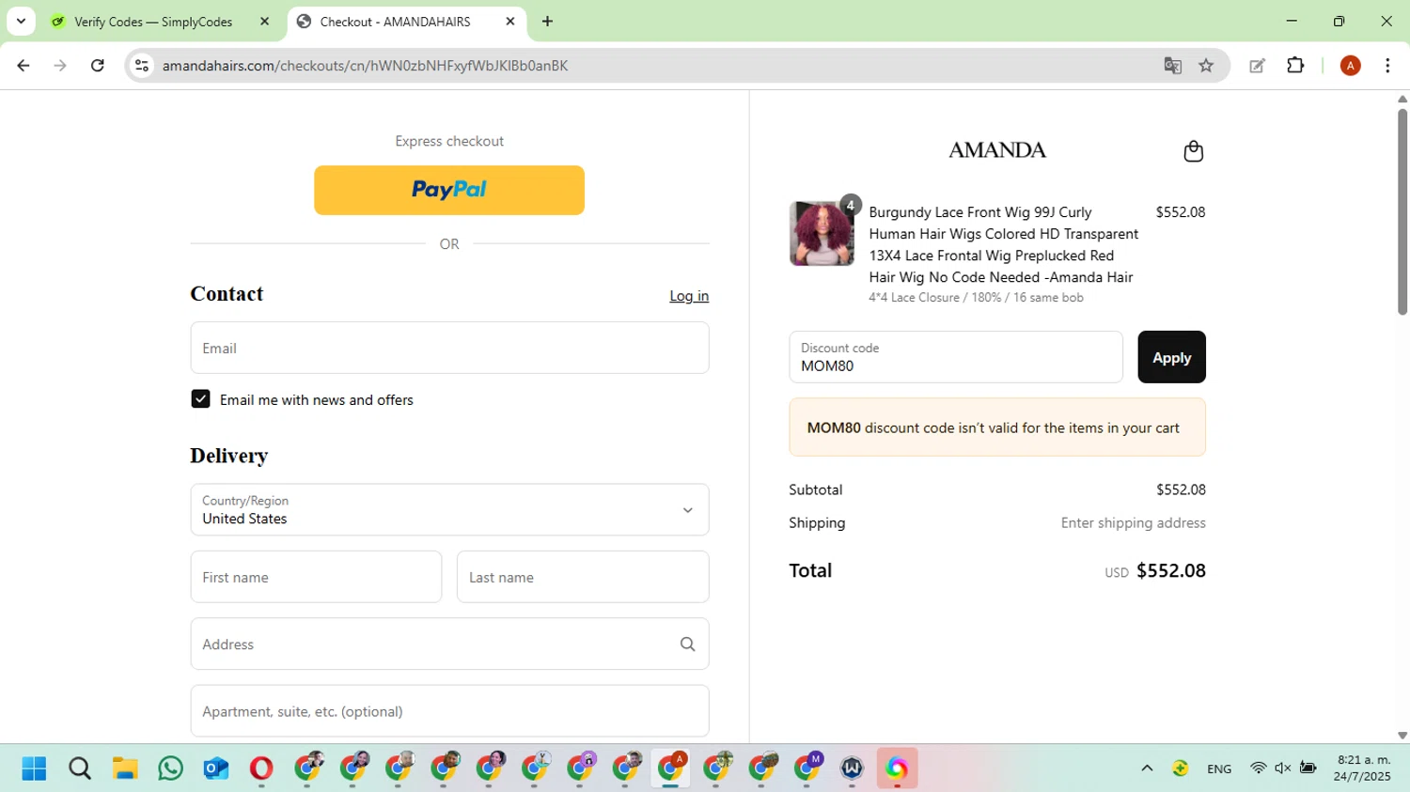The image size is (1410, 792).
Task: Select the Checkout - AMANDAHAIRS tab
Action: click(395, 22)
